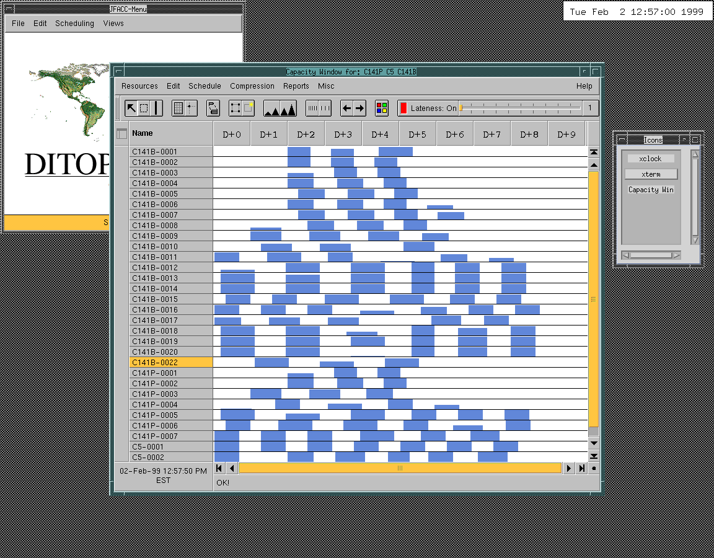Open the Scheduling menu in JFACC window
714x558 pixels.
click(x=74, y=24)
